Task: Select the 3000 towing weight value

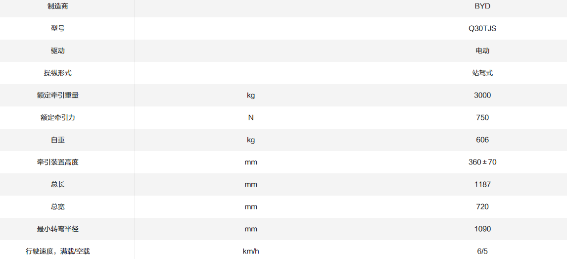Action: coord(482,95)
